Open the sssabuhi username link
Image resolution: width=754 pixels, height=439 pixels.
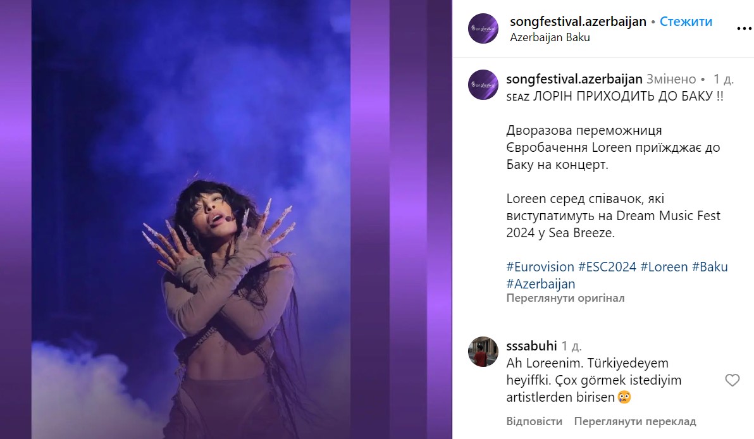(531, 346)
